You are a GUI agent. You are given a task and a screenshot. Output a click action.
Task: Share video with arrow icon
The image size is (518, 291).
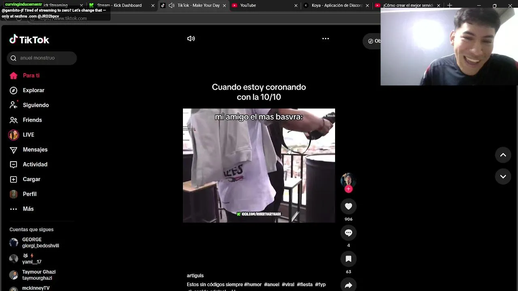pyautogui.click(x=348, y=285)
